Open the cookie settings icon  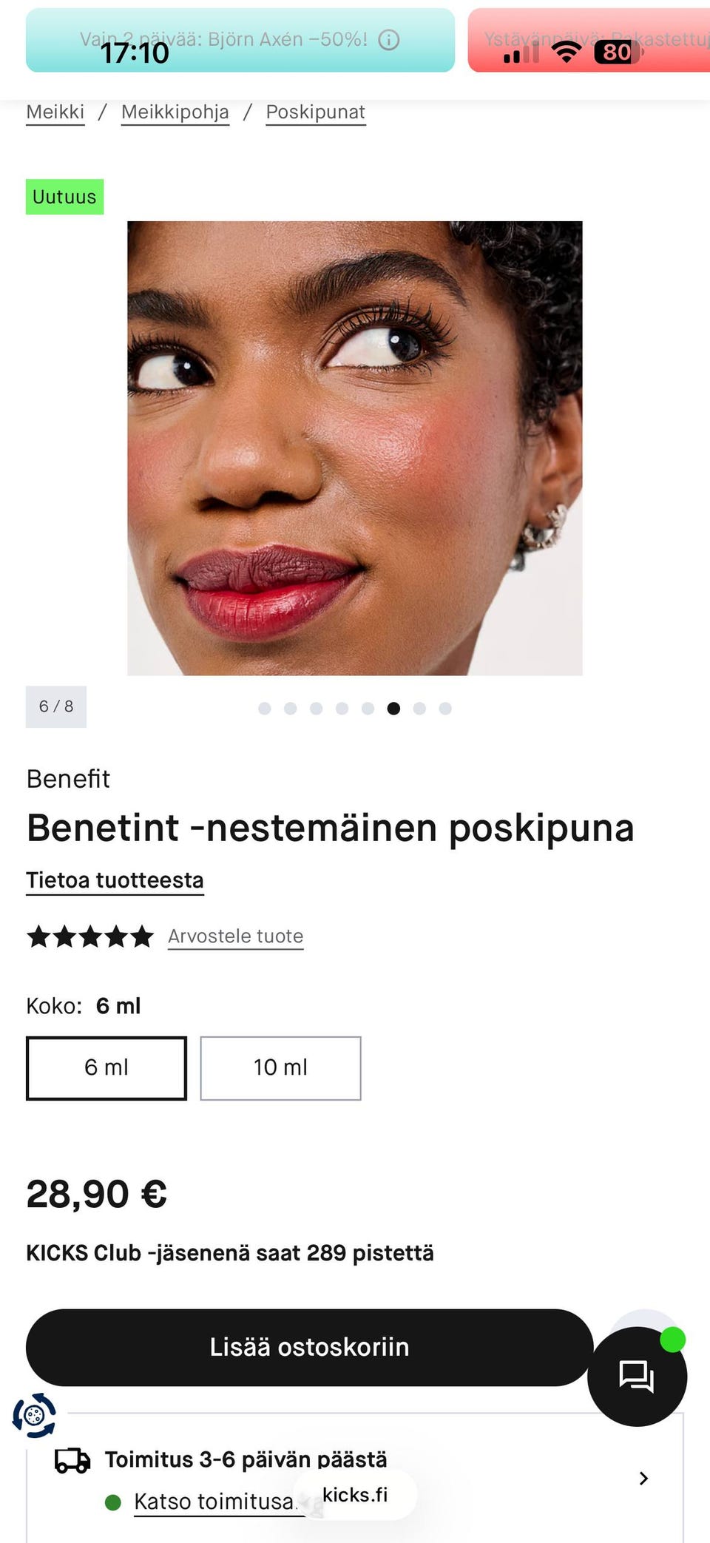click(x=34, y=1416)
